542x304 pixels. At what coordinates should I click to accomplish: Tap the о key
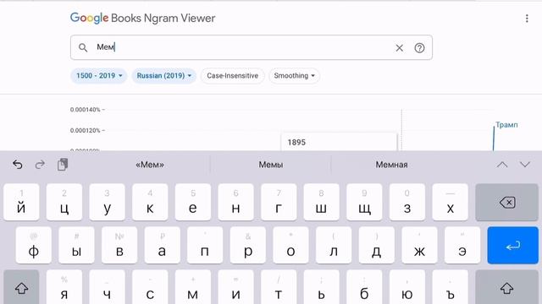pos(290,246)
